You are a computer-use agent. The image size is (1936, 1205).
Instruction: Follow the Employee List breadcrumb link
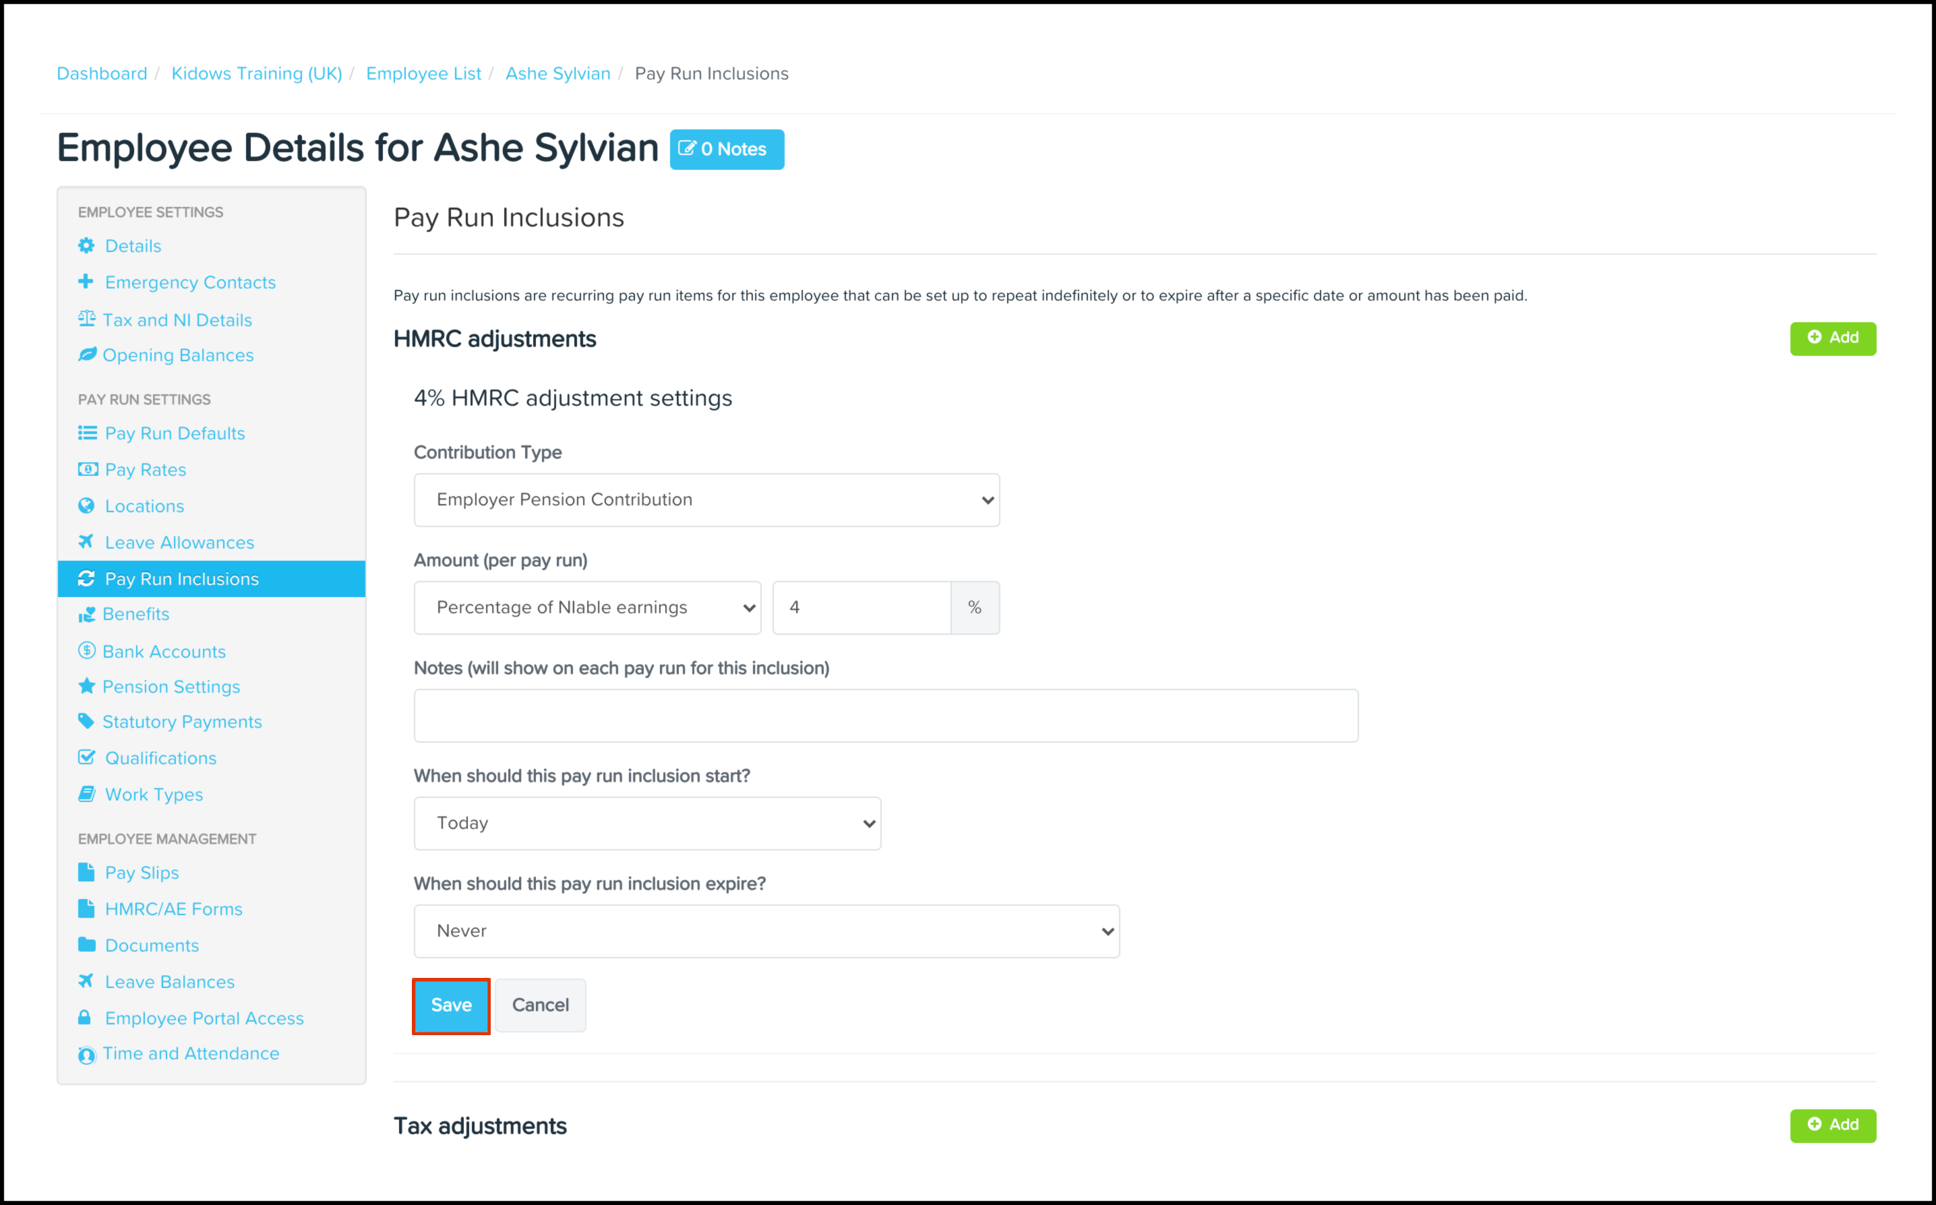click(423, 73)
